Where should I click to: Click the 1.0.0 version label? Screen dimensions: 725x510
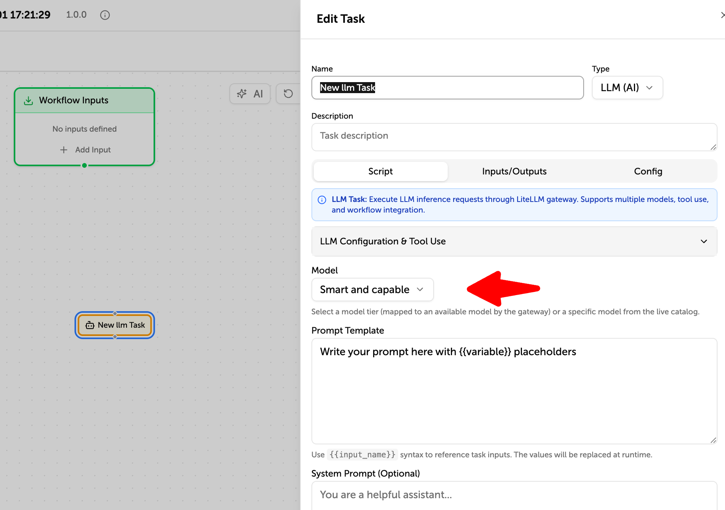point(76,15)
